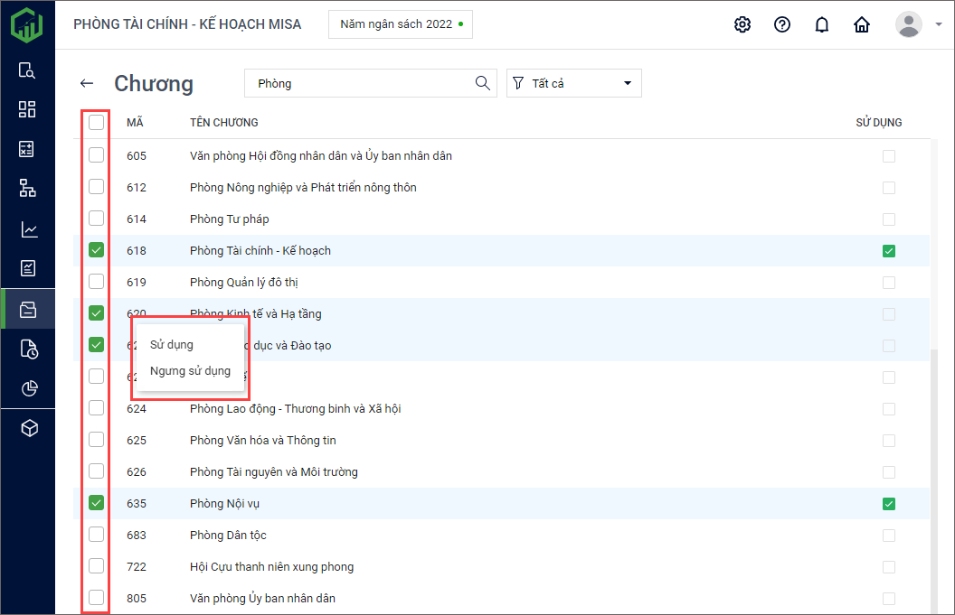This screenshot has height=615, width=955.
Task: Choose Sử dụng from the popup menu
Action: (x=172, y=344)
